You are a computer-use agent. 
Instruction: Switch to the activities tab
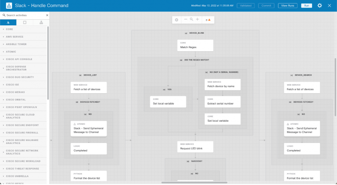[8, 22]
